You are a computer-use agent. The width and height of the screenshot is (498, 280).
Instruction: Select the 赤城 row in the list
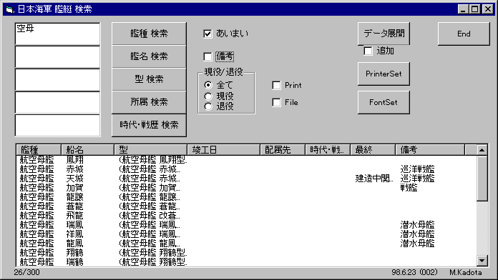click(246, 169)
